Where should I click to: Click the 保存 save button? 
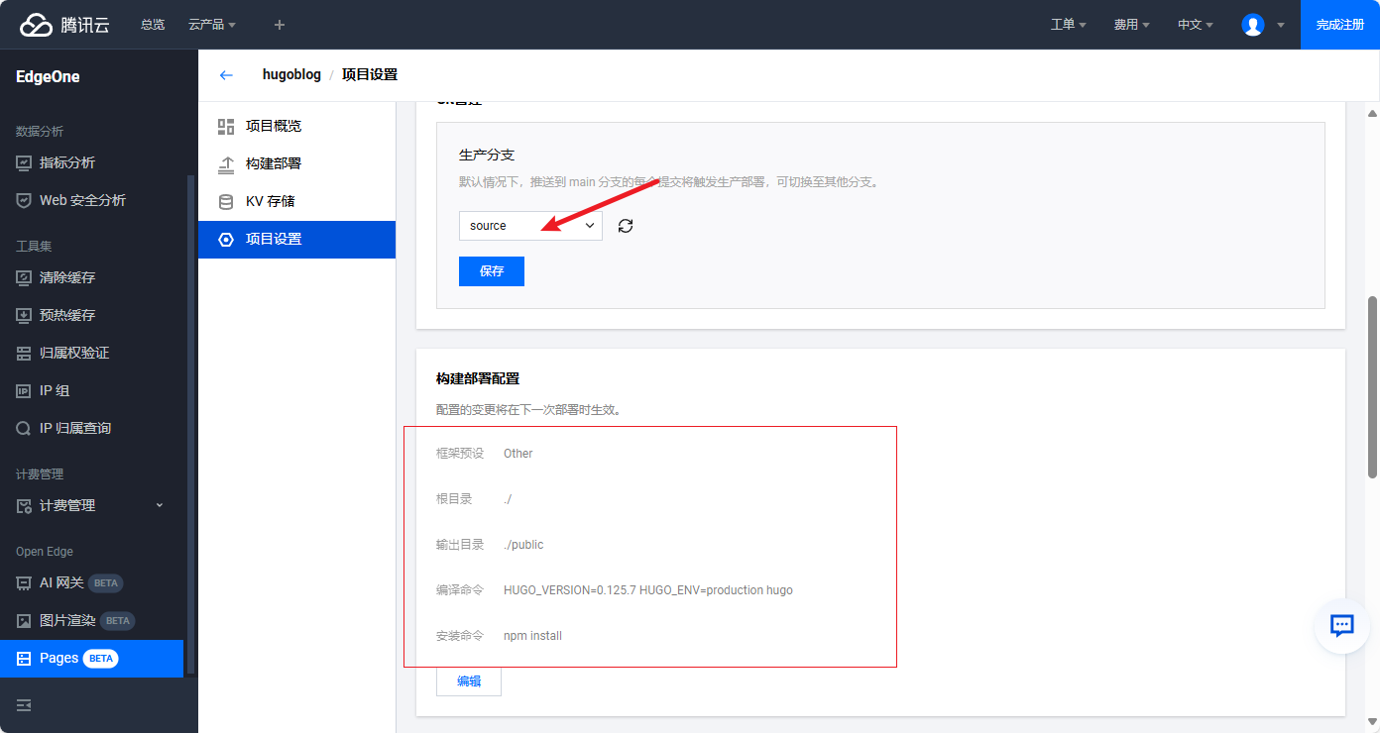pyautogui.click(x=492, y=271)
